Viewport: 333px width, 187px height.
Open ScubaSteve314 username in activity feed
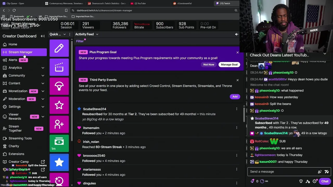(x=94, y=109)
